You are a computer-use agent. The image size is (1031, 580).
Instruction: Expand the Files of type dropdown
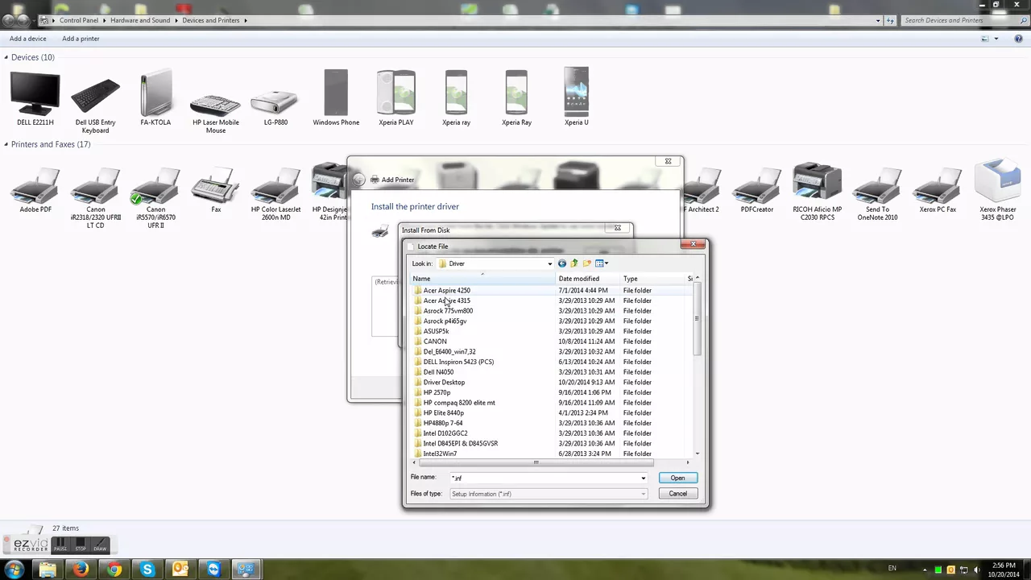pyautogui.click(x=643, y=494)
